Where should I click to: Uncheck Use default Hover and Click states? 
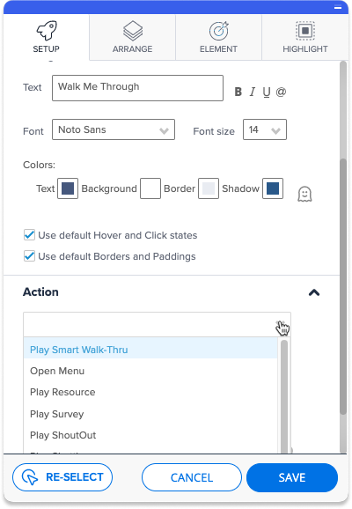point(30,235)
